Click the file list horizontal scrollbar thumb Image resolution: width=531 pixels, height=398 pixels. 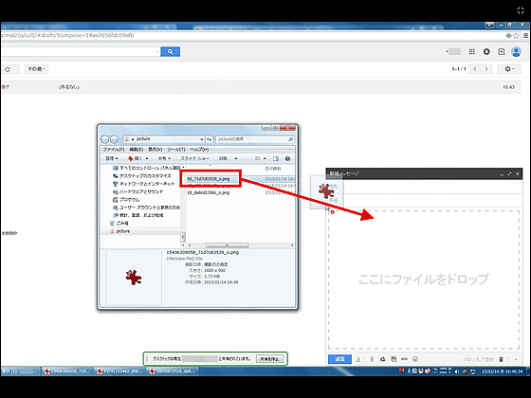pos(227,245)
